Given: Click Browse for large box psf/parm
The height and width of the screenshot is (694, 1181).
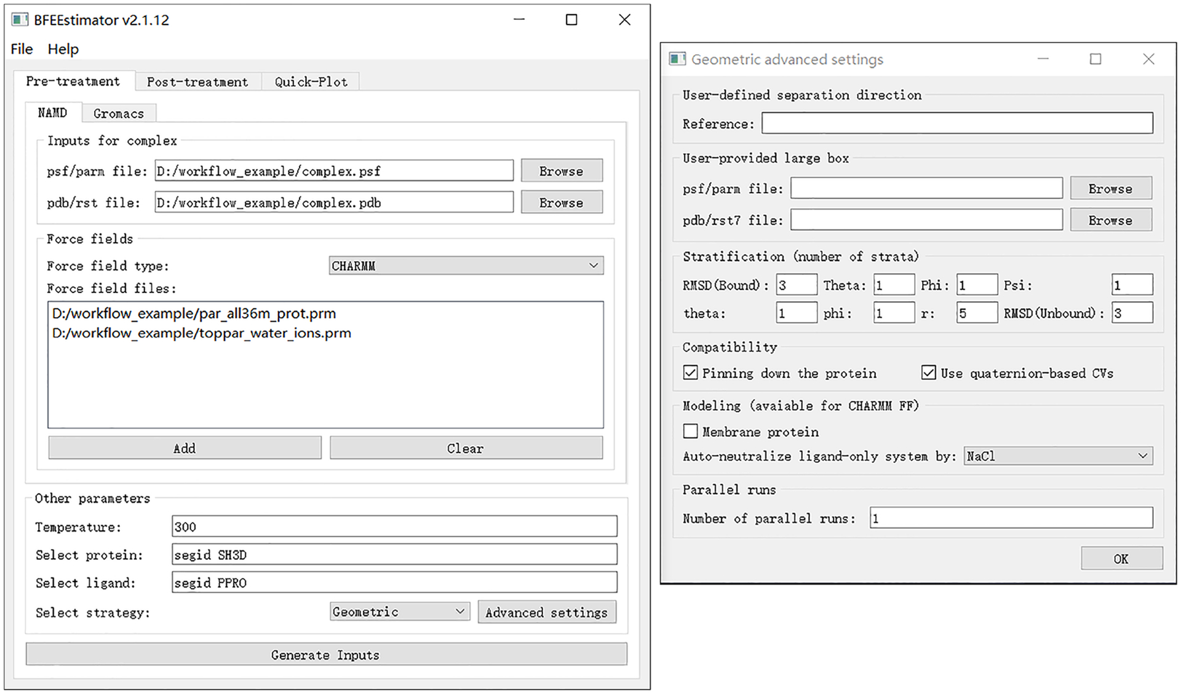Looking at the screenshot, I should (1112, 188).
